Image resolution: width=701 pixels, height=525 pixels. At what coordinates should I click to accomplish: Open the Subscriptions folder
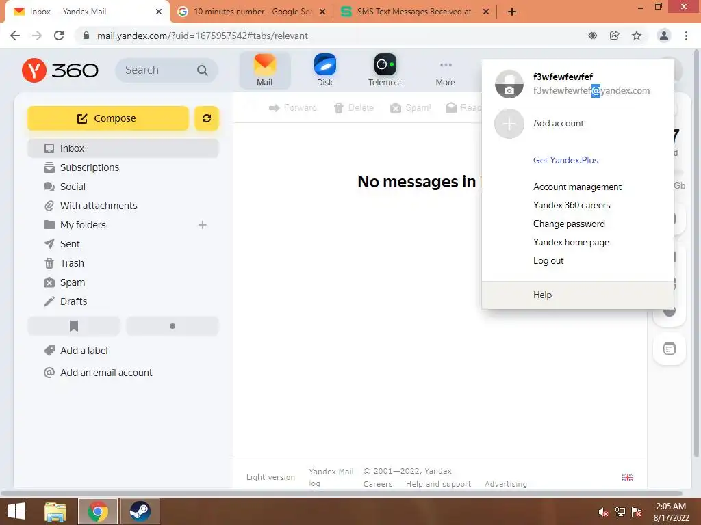click(x=90, y=167)
